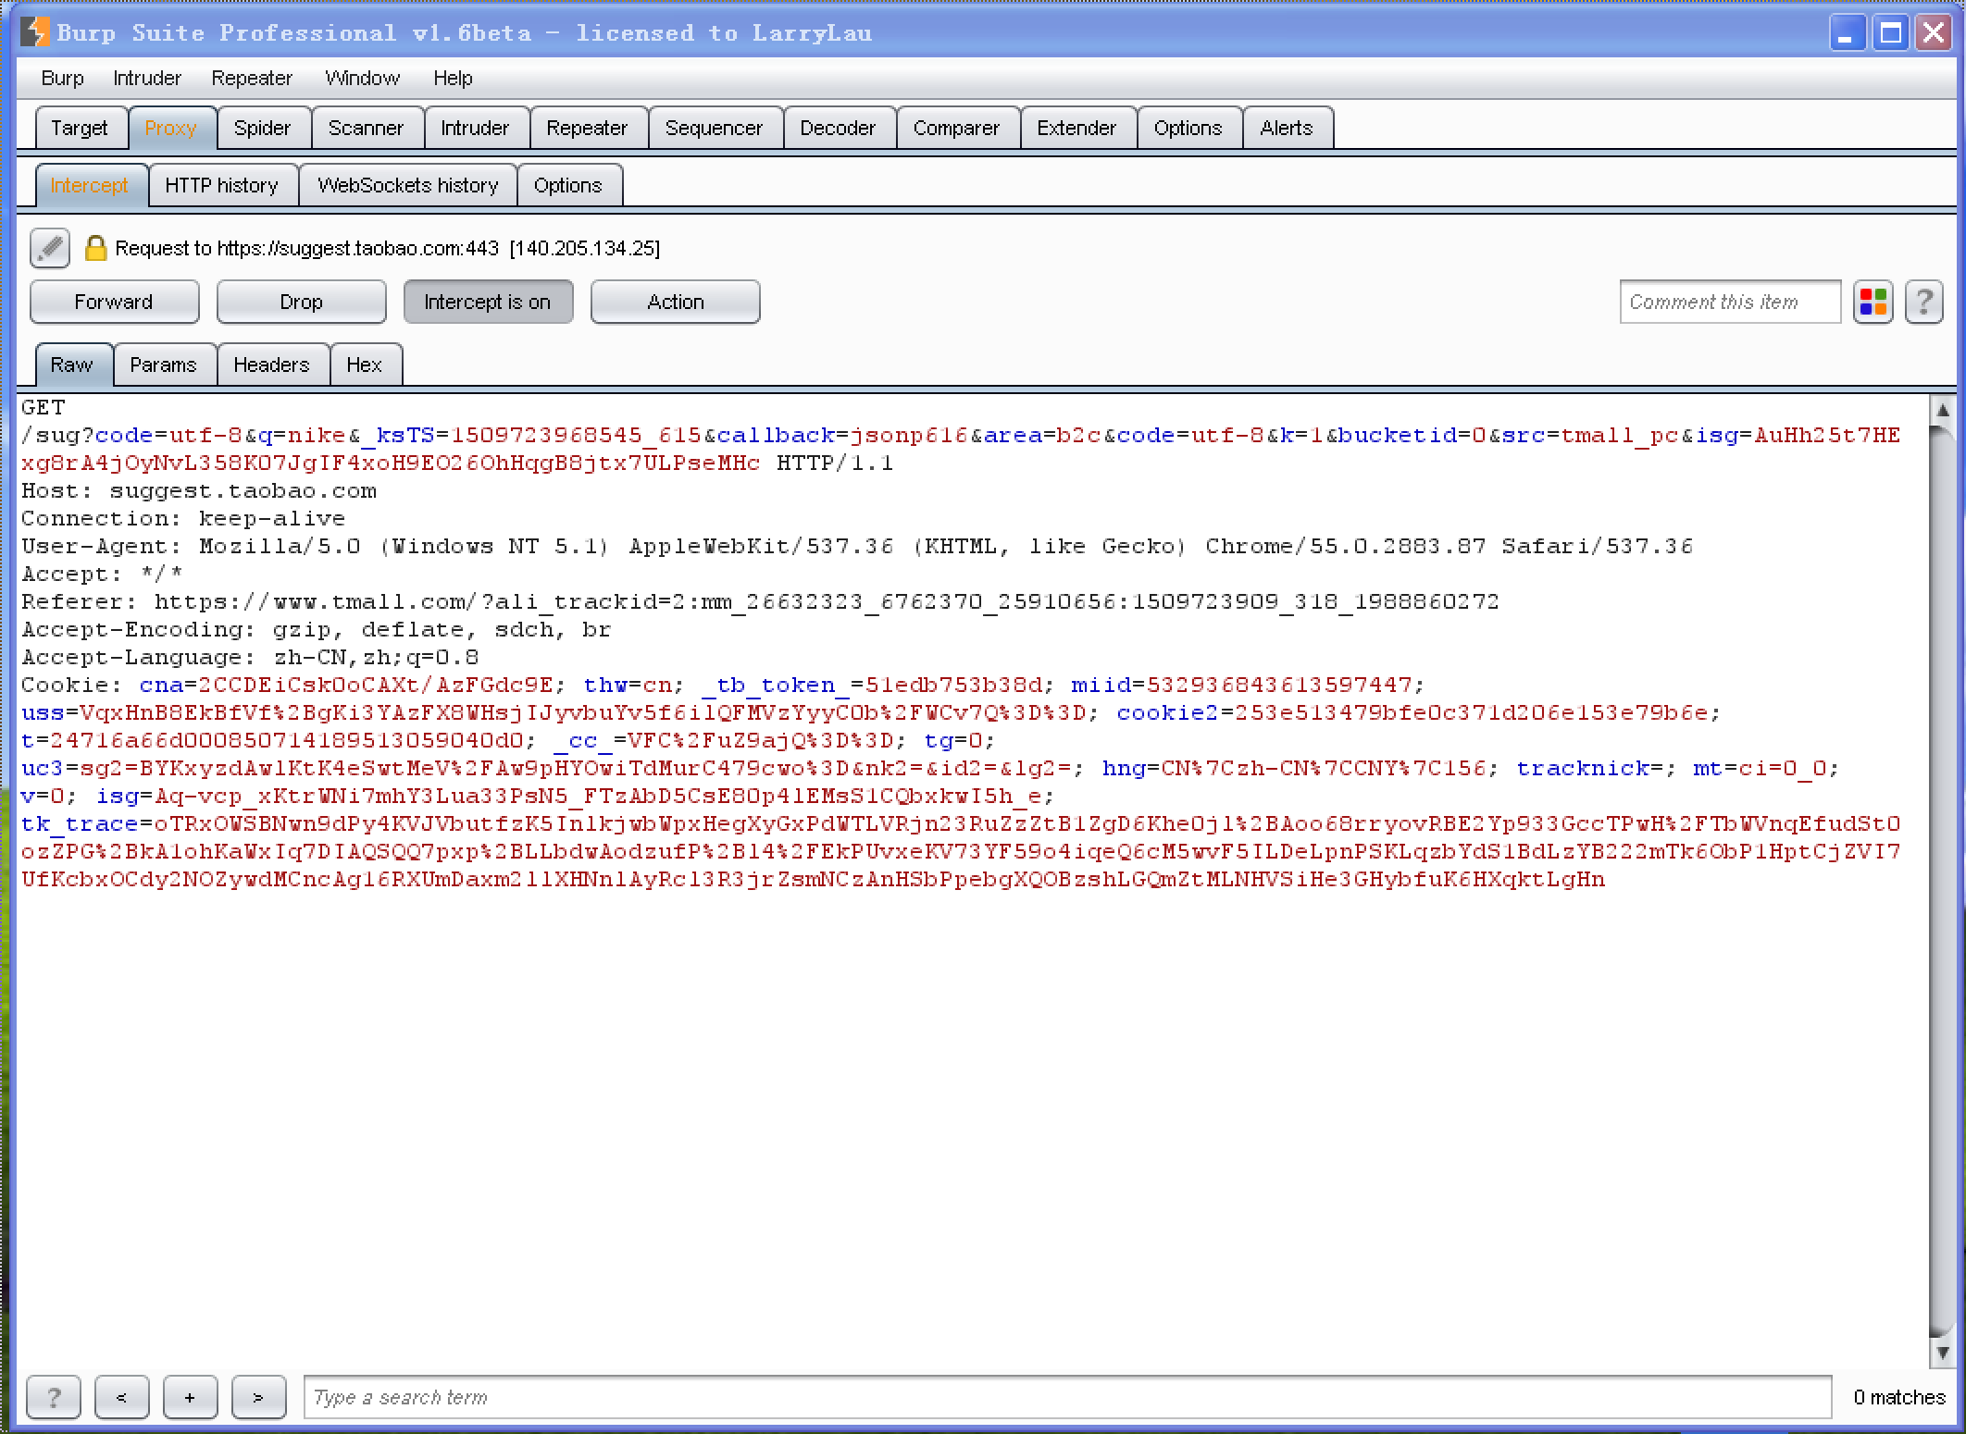The width and height of the screenshot is (1966, 1434).
Task: Go to next search match with > button
Action: [x=258, y=1397]
